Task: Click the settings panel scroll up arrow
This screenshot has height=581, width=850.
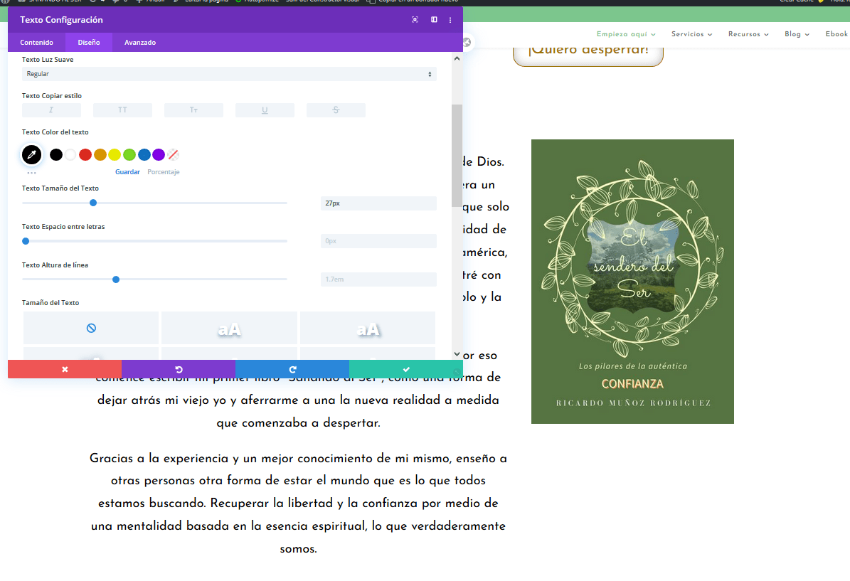Action: click(x=457, y=58)
